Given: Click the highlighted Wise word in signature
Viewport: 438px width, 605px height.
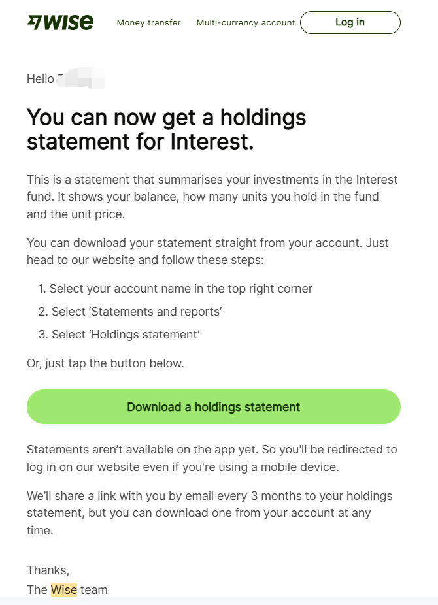Looking at the screenshot, I should pos(63,589).
